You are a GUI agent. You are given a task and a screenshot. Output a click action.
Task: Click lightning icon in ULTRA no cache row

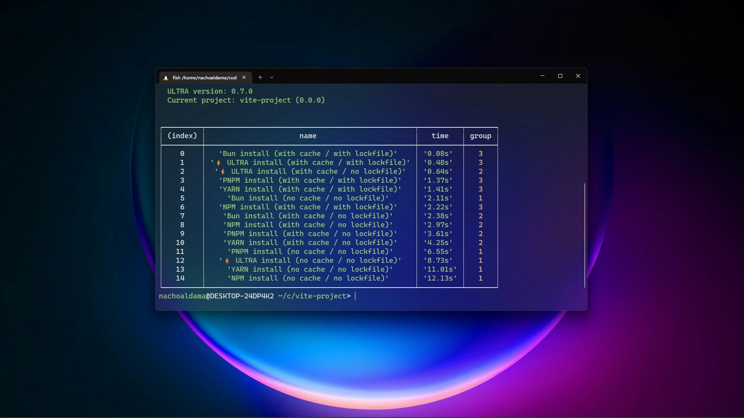tap(227, 260)
